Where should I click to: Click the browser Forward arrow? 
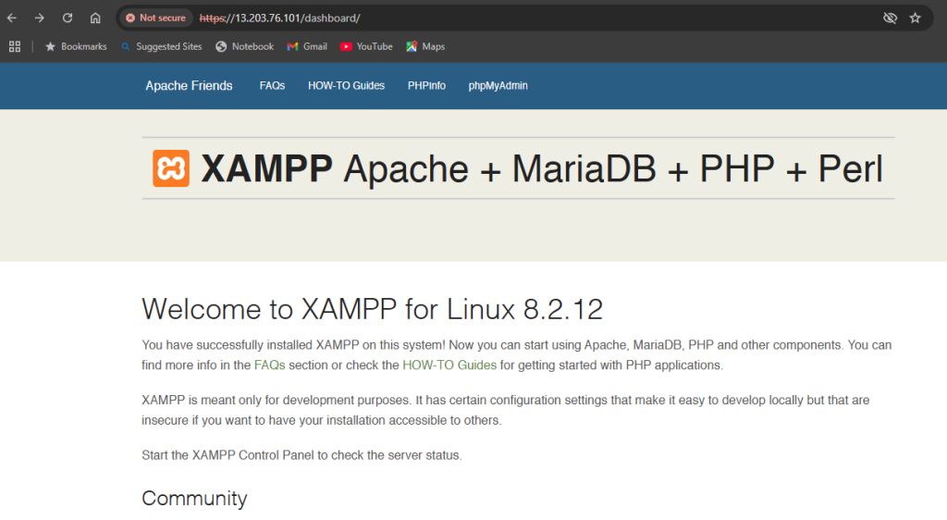point(39,18)
